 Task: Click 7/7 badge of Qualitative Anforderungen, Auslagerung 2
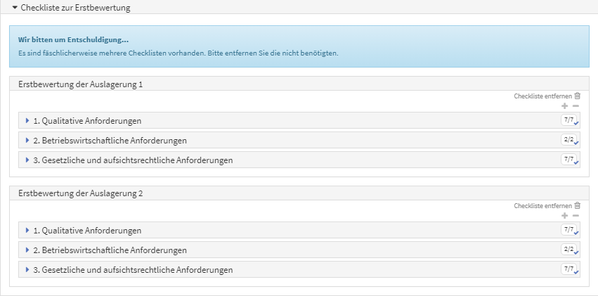point(569,230)
